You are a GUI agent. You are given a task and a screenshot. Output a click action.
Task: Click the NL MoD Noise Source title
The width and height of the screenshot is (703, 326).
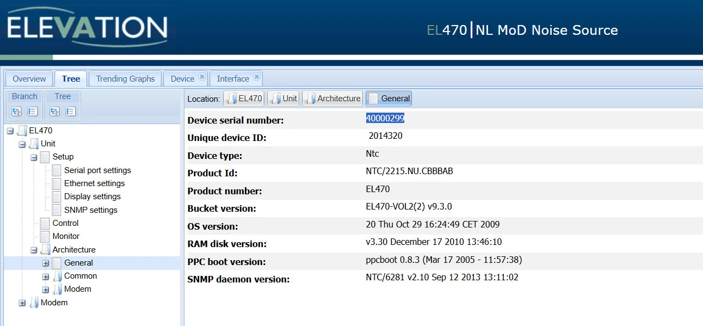tap(547, 30)
